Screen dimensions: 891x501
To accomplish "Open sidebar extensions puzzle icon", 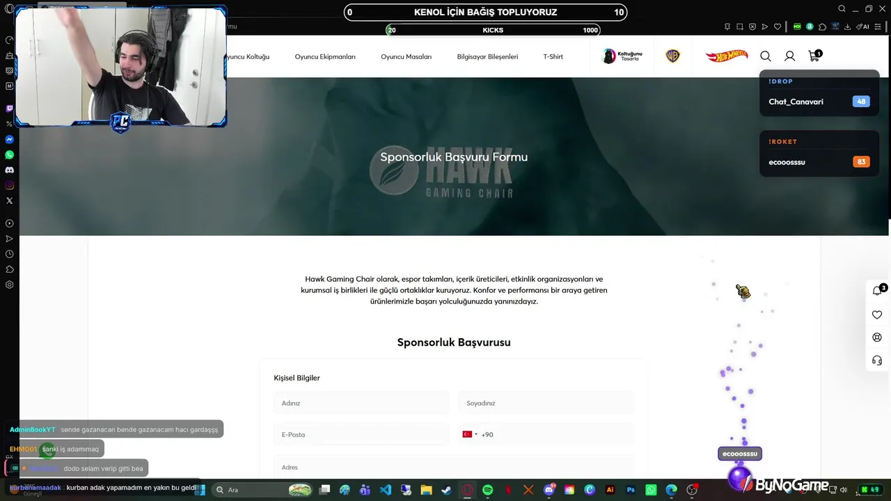I will tap(10, 269).
